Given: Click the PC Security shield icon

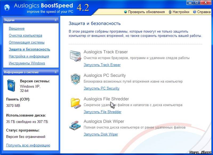Looking at the screenshot, I should coord(75,79).
